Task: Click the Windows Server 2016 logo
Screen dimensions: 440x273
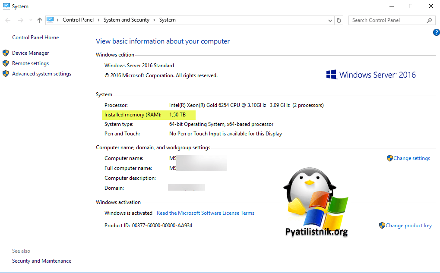Action: pyautogui.click(x=371, y=75)
